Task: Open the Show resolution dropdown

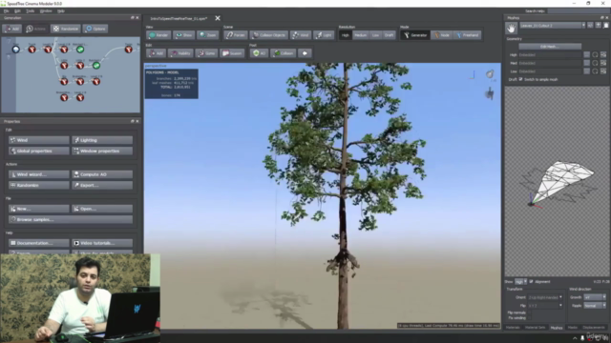Action: 521,282
